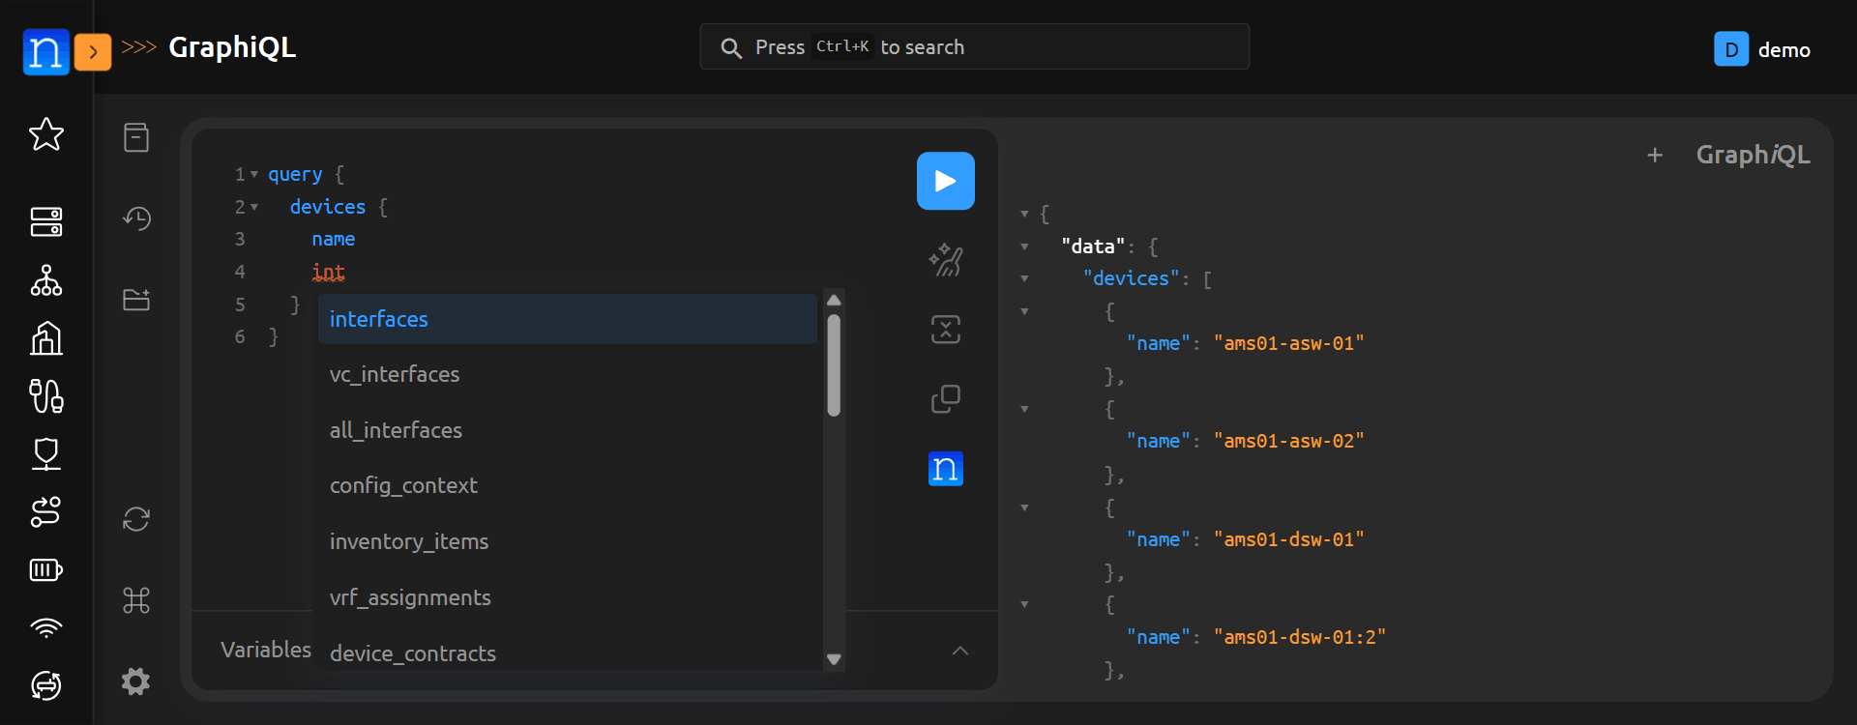Collapse the "devices" array in results

(x=1024, y=279)
